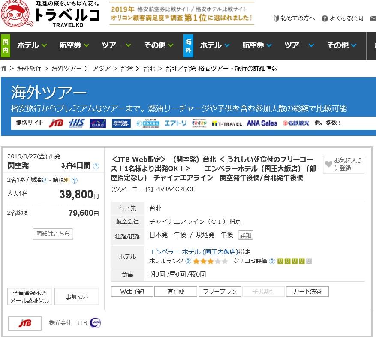The height and width of the screenshot is (337, 376).
Task: Go to アジア breadcrumb link
Action: coord(102,69)
